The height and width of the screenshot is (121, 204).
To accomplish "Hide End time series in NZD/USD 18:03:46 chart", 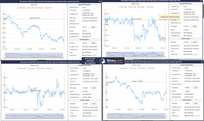I will [149, 7].
